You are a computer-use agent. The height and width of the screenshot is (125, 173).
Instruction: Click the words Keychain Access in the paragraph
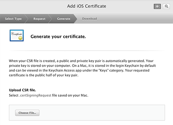click(62, 70)
